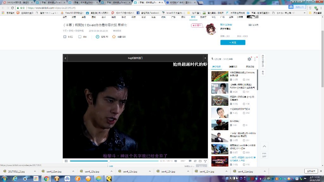The height and width of the screenshot is (182, 324).
Task: Close the downloads bar with the X
Action: pos(321,171)
